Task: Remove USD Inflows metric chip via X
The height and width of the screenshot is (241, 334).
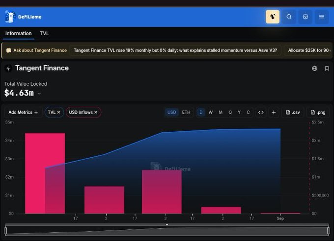Action: pos(96,112)
